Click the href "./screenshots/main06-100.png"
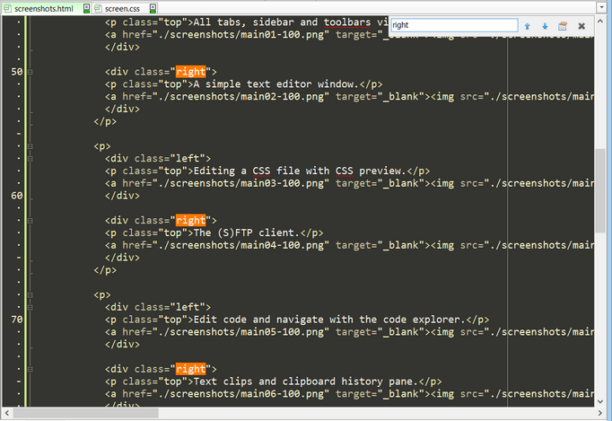This screenshot has width=612, height=421. pyautogui.click(x=240, y=394)
